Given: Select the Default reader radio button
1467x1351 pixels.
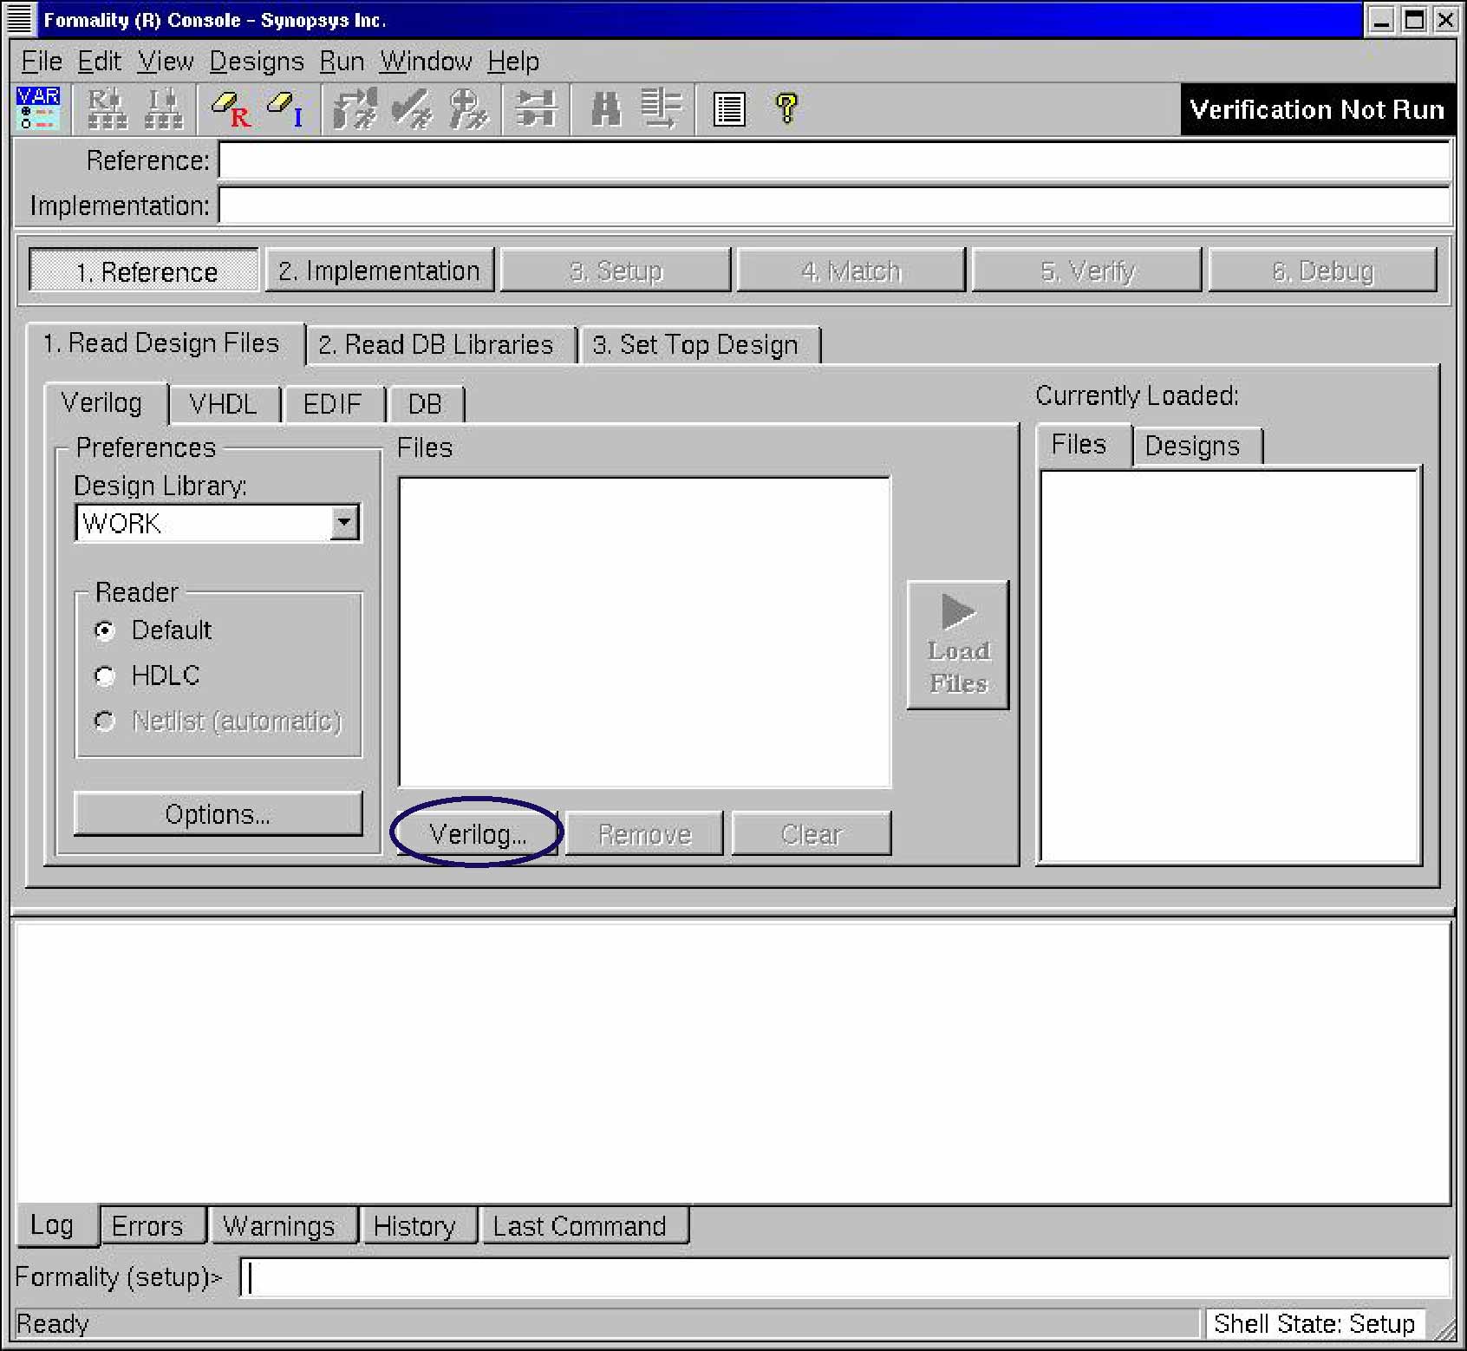Looking at the screenshot, I should pyautogui.click(x=104, y=630).
